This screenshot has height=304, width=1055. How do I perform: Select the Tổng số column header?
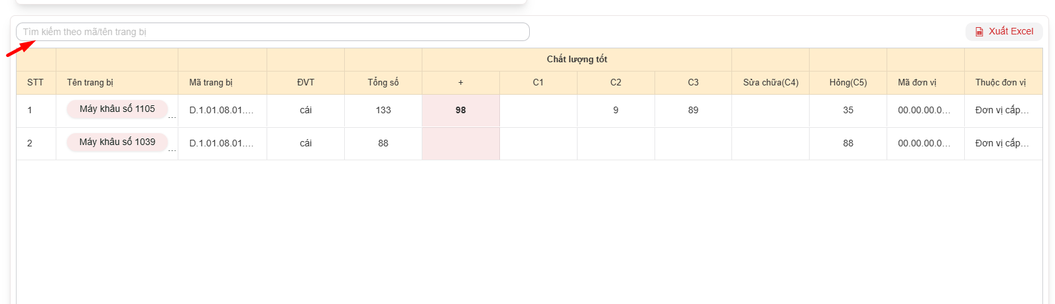tap(383, 83)
